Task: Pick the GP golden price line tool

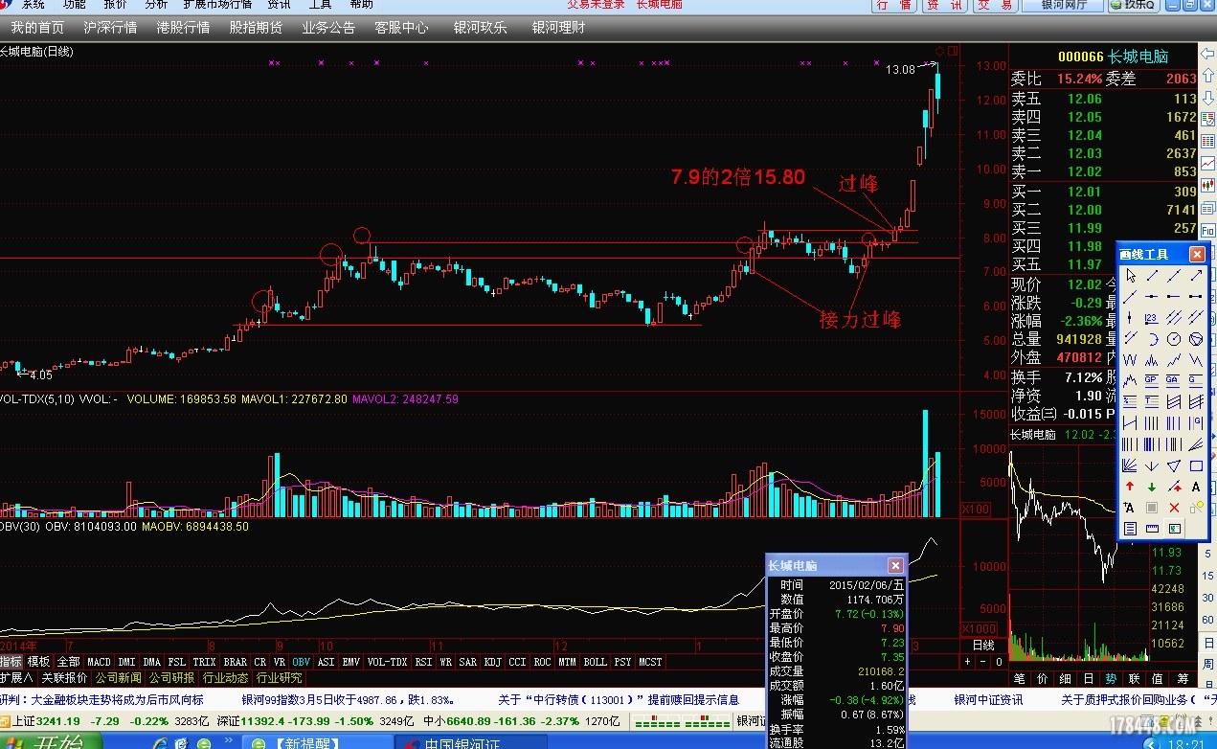Action: coord(1153,381)
